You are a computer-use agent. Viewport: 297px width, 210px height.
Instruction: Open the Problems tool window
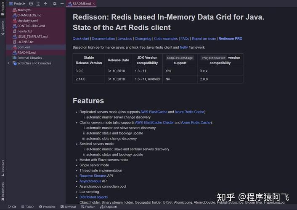[x=47, y=207]
